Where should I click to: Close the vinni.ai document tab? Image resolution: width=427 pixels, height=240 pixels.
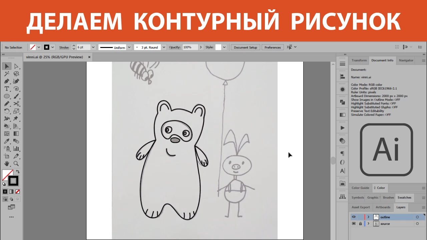pyautogui.click(x=89, y=57)
